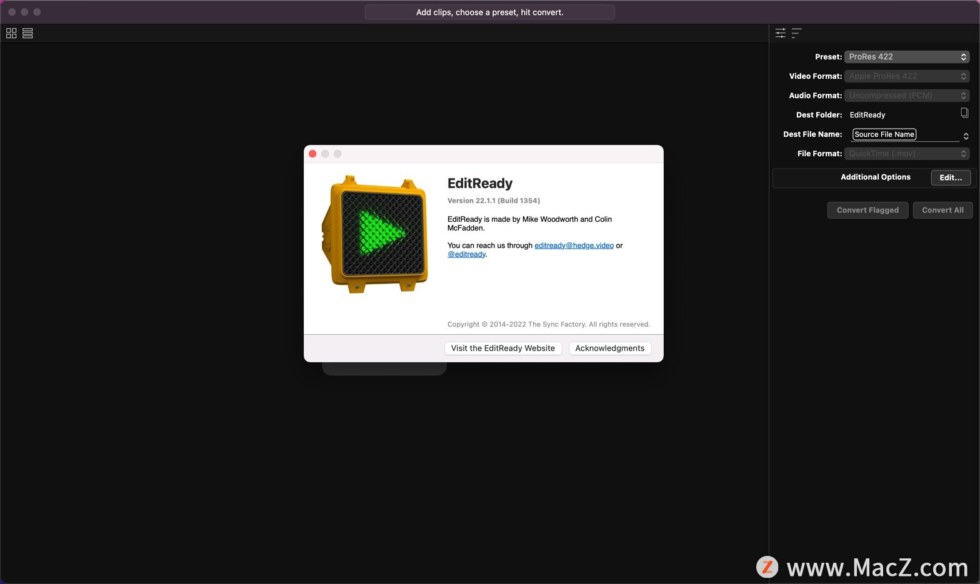This screenshot has height=584, width=980.
Task: Click the Dest Folder: label
Action: click(x=819, y=115)
